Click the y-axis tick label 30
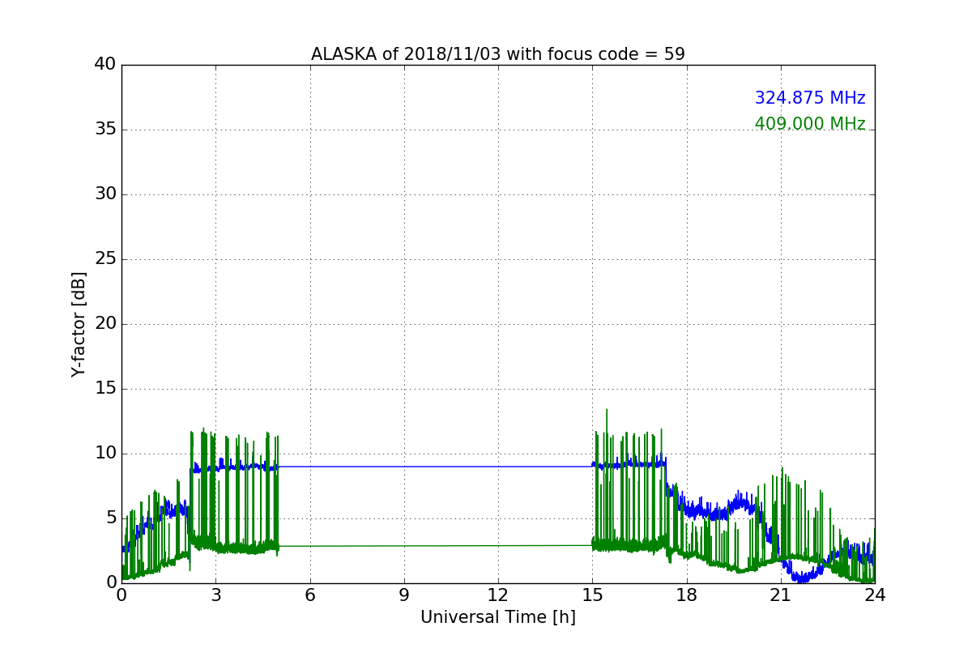 click(x=105, y=194)
